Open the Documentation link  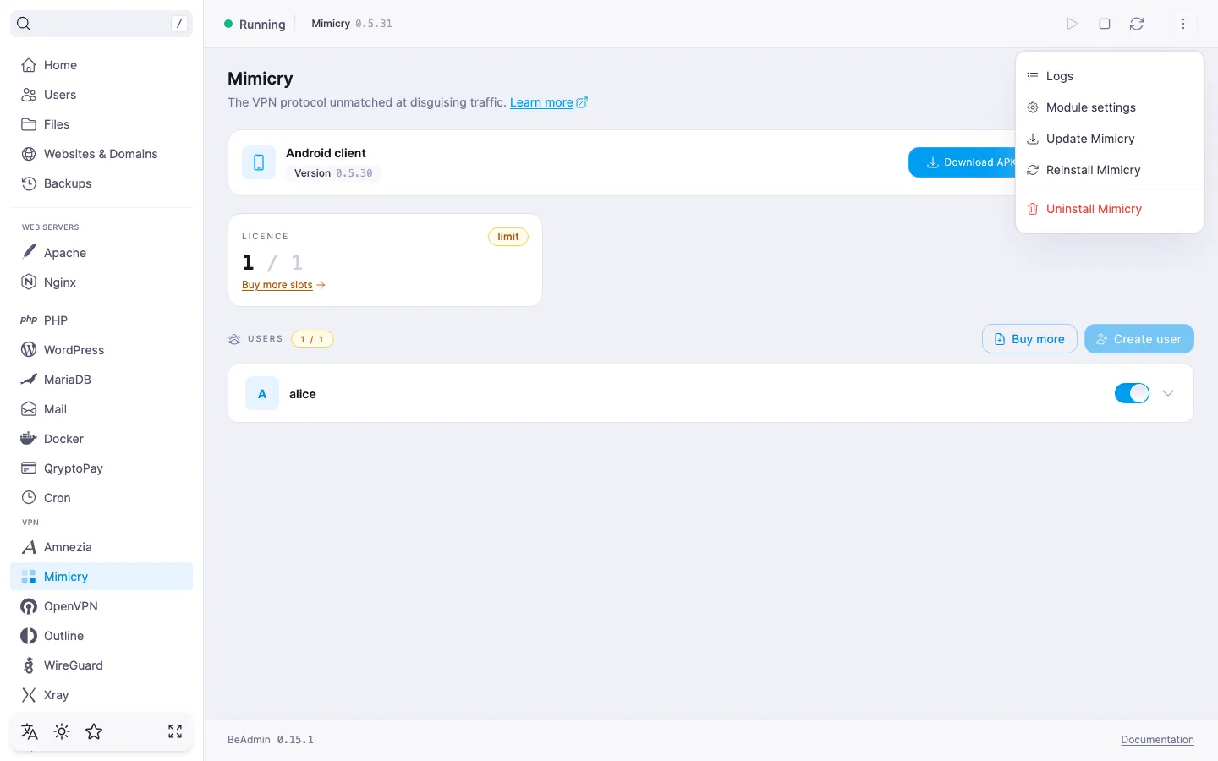[1157, 740]
